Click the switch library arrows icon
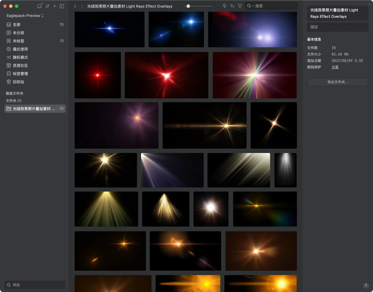Viewport: 373px width, 292px height. 47,6
